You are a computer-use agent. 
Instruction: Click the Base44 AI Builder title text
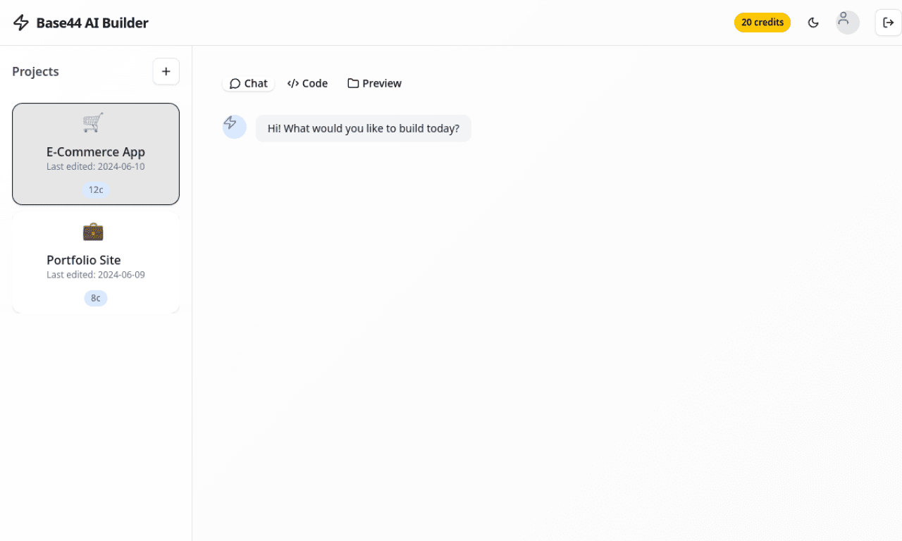click(x=92, y=23)
